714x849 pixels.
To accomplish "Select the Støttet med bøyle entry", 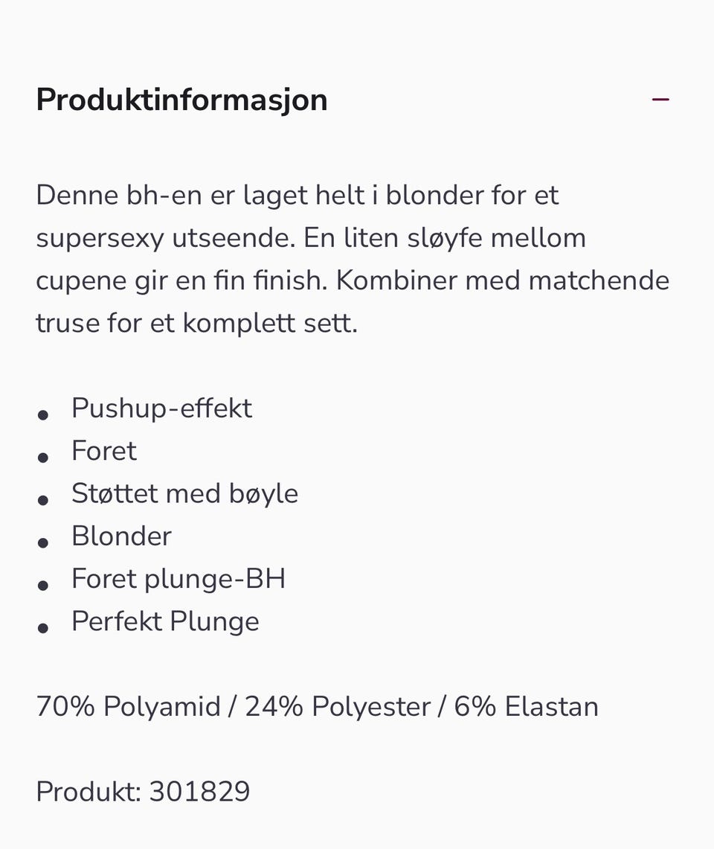I will pyautogui.click(x=184, y=493).
